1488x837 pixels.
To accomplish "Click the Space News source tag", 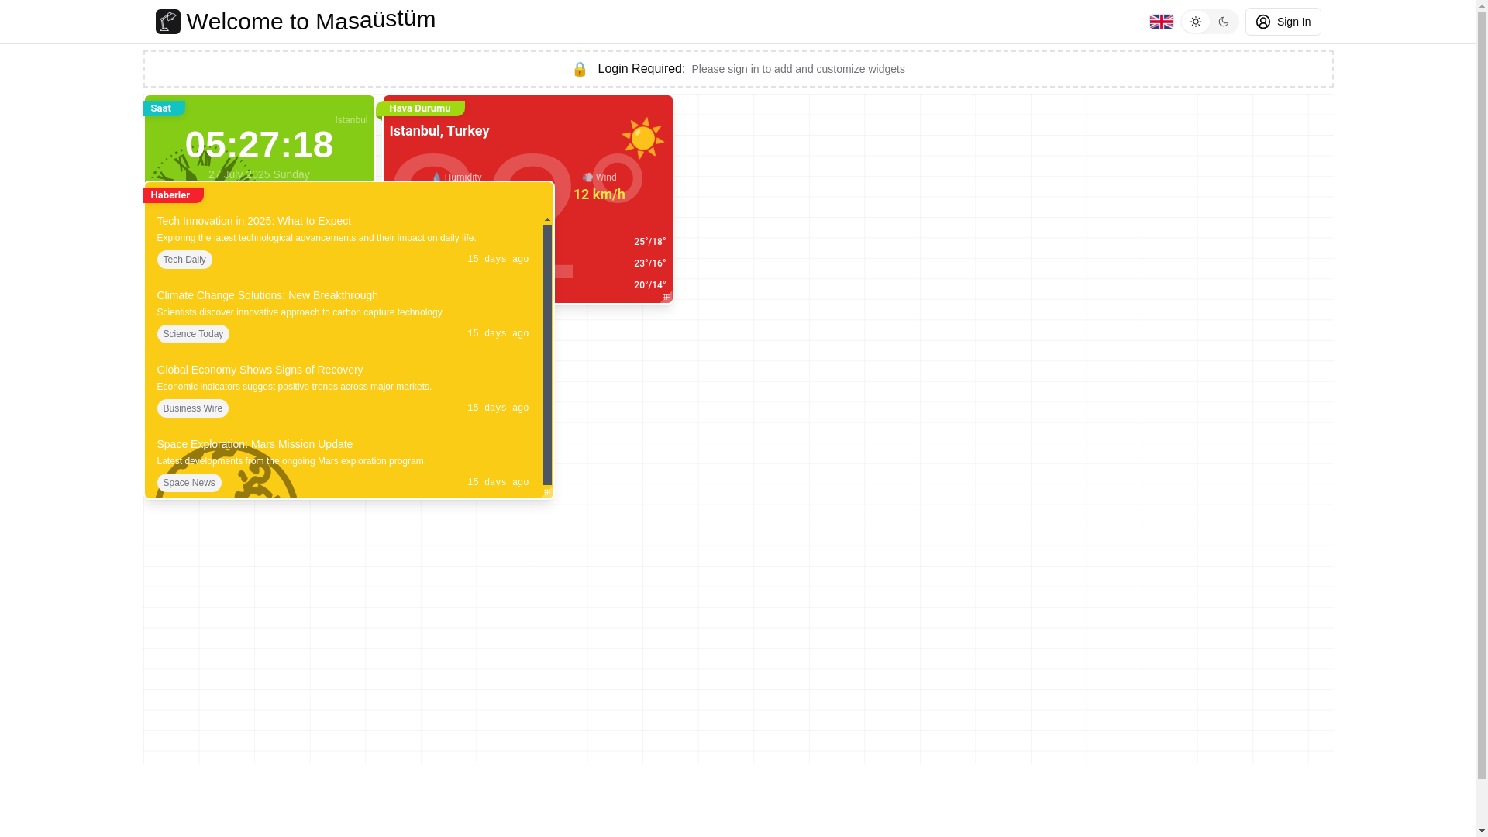I will pos(189,483).
